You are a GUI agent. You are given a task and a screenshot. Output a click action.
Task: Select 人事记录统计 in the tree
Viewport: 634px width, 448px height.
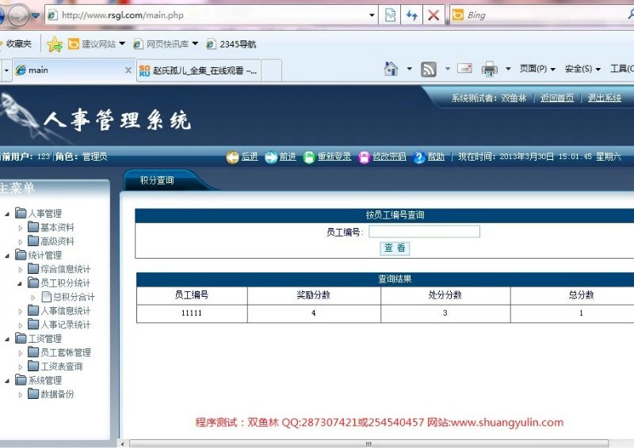click(66, 325)
